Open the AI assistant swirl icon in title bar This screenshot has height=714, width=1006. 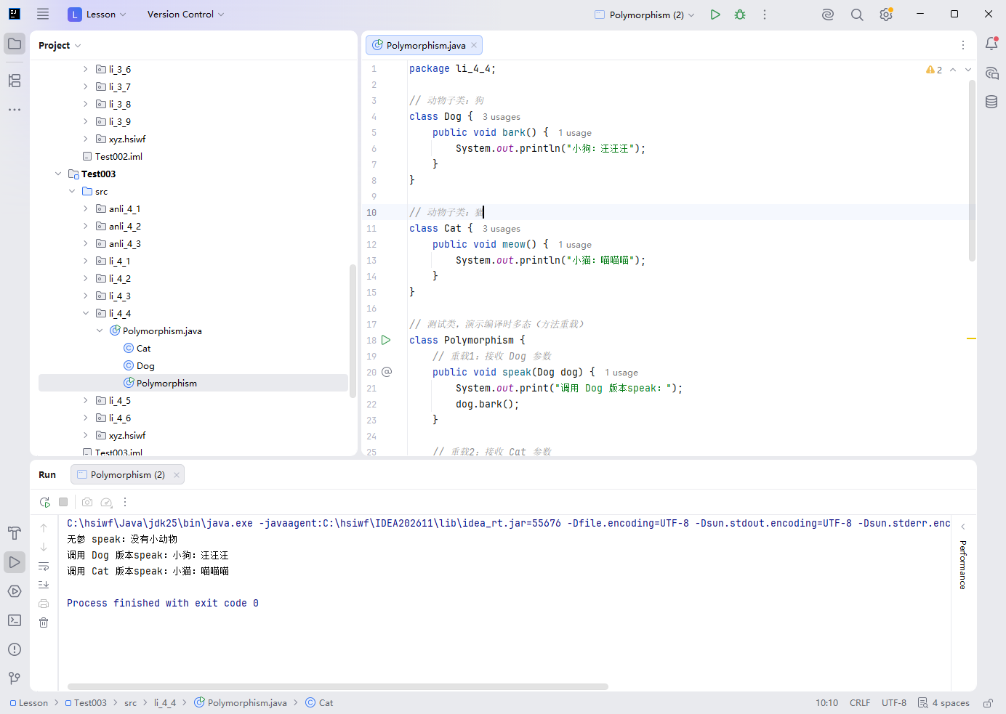(828, 15)
